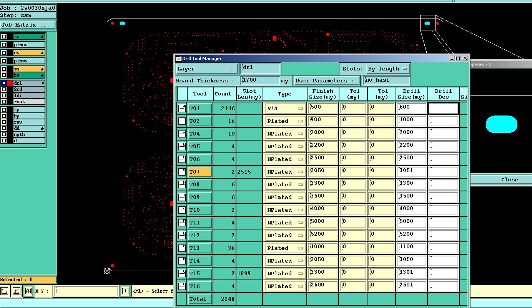Toggle the ts layer display checkbox
The width and height of the screenshot is (532, 308).
click(3, 37)
